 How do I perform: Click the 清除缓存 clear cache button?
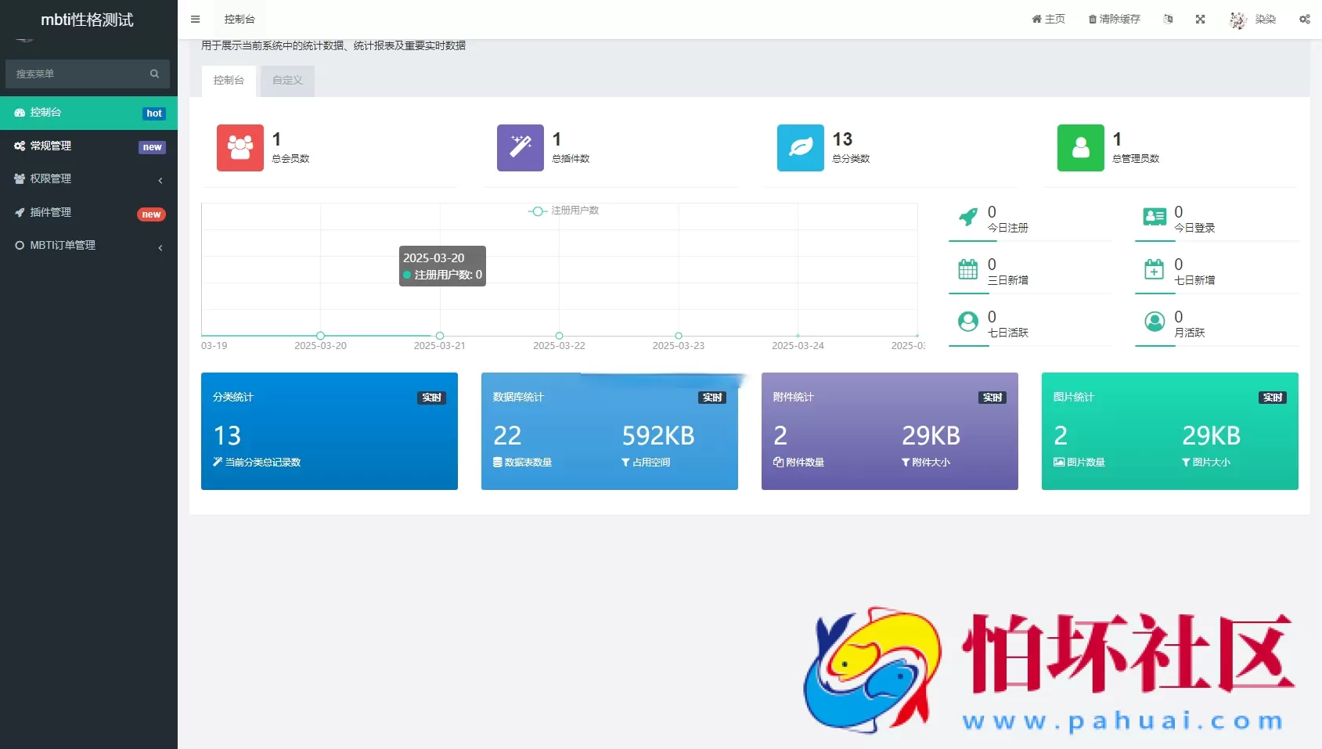1114,20
